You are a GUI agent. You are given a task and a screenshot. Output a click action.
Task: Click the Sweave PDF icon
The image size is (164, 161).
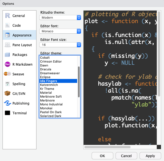(x=7, y=74)
